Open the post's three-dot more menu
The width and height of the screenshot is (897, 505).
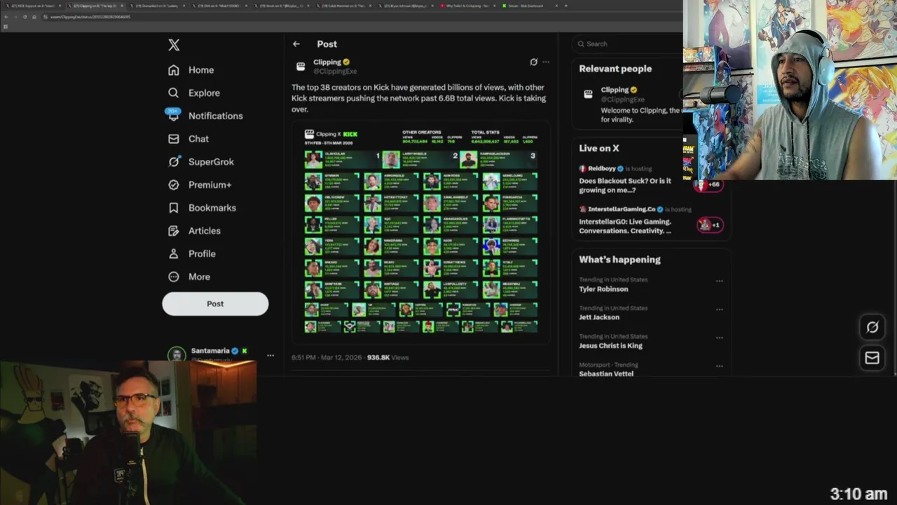(546, 62)
